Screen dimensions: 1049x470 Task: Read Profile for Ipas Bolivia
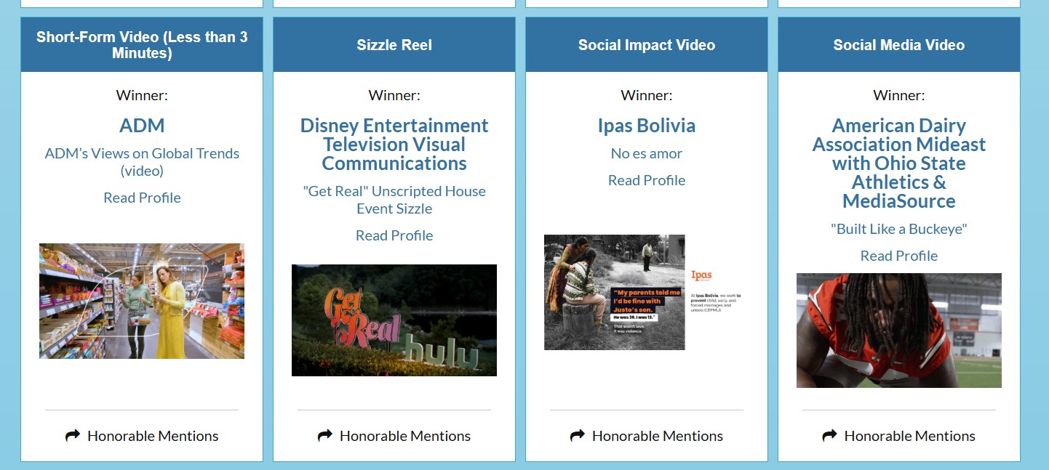(x=647, y=180)
